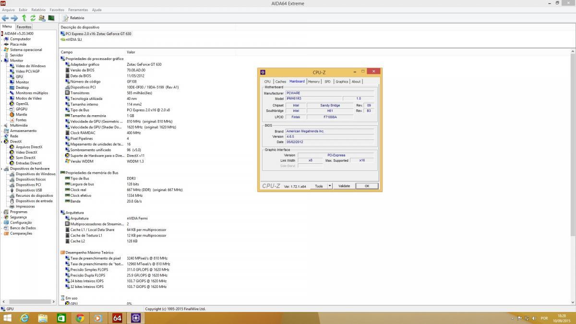Viewport: 576px width, 324px height.
Task: Open media player taskbar icon
Action: [x=98, y=318]
